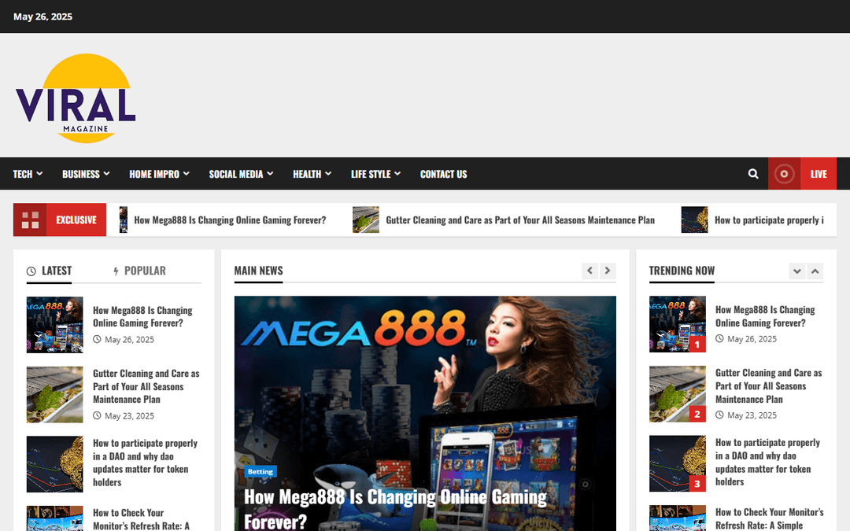Go to Contact Us page
The image size is (850, 531).
click(x=443, y=174)
